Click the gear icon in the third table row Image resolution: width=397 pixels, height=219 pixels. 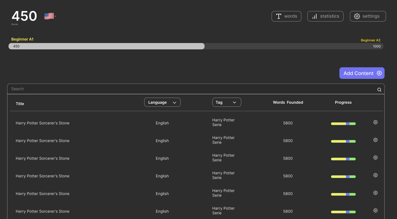coord(375,157)
